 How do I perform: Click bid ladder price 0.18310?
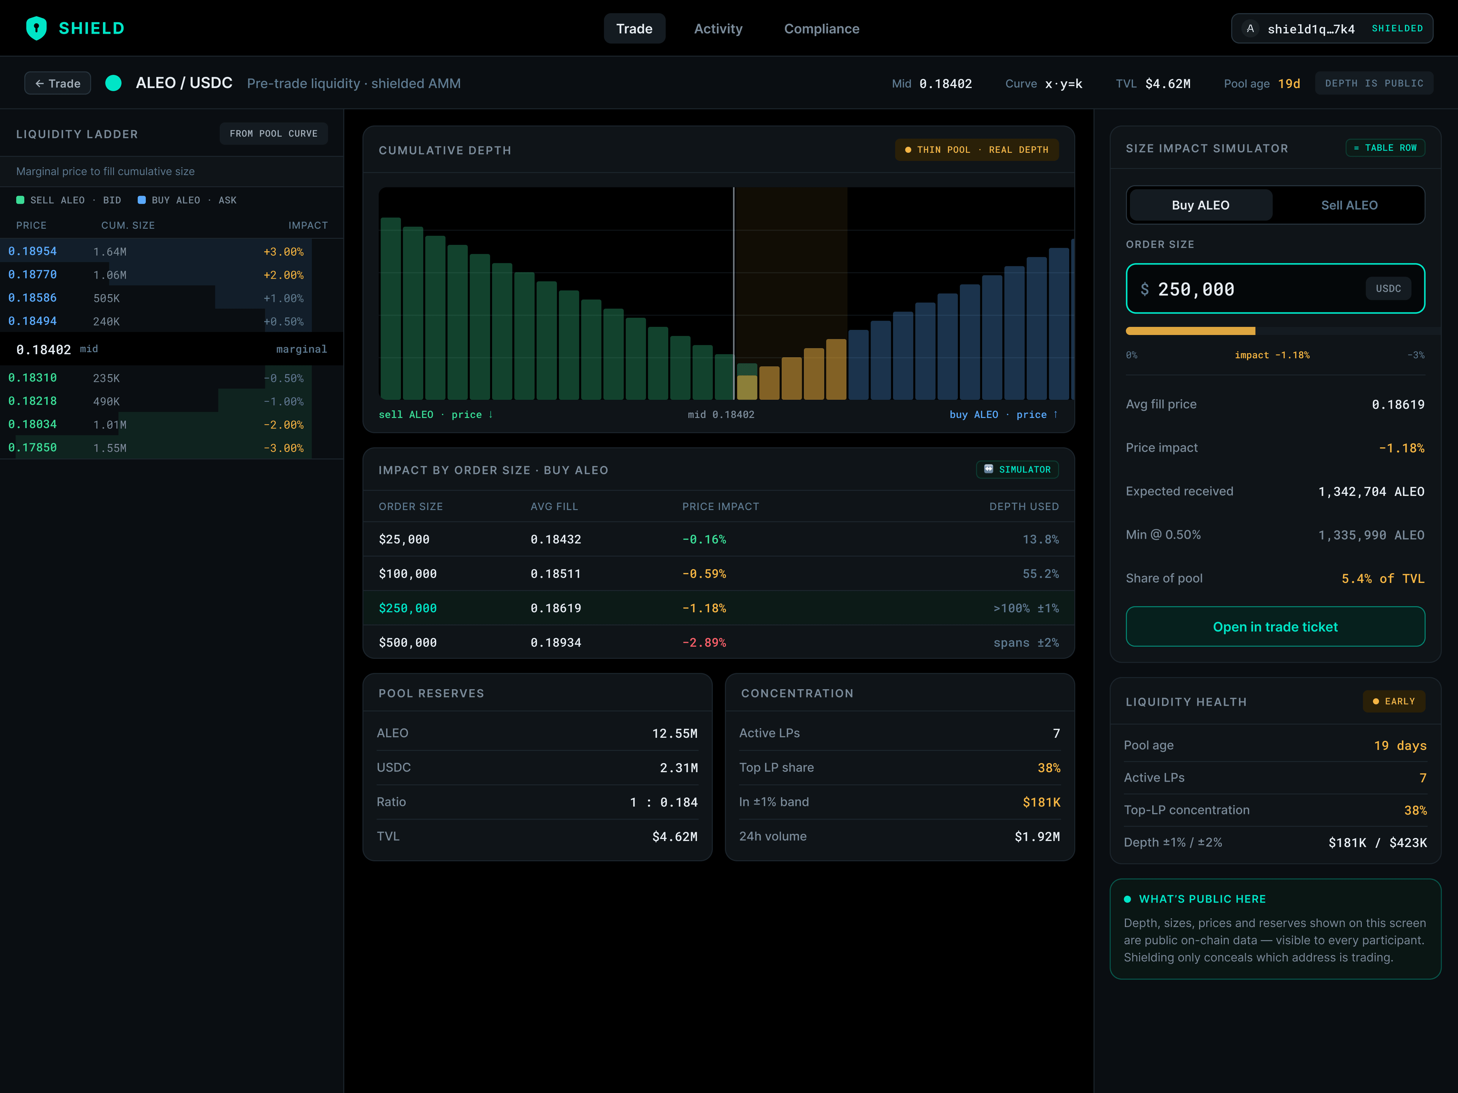(x=32, y=378)
